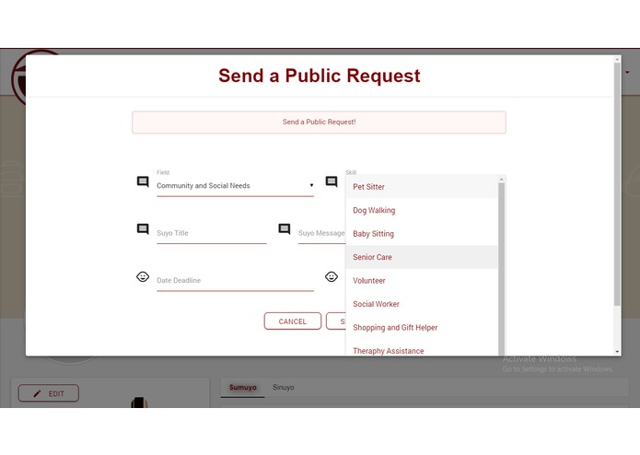Choose Volunteer in skill dropdown
The image size is (640, 455).
[422, 280]
